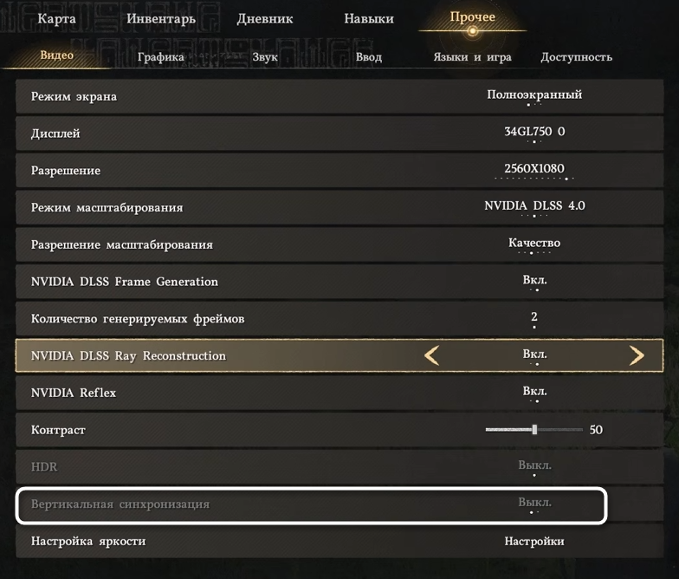Viewport: 679px width, 579px height.
Task: Open the Доступность settings tab
Action: pos(577,57)
